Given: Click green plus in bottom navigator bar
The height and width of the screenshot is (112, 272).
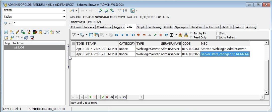Looking at the screenshot, I should (x=90, y=97).
